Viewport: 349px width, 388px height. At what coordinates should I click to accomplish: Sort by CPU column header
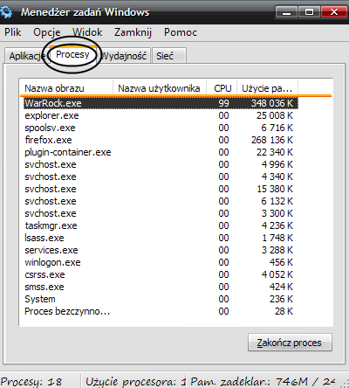pos(222,88)
